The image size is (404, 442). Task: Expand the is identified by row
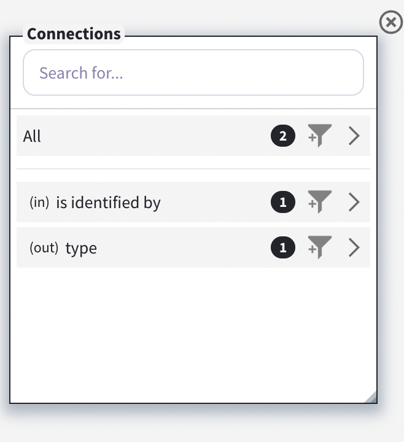pyautogui.click(x=354, y=202)
